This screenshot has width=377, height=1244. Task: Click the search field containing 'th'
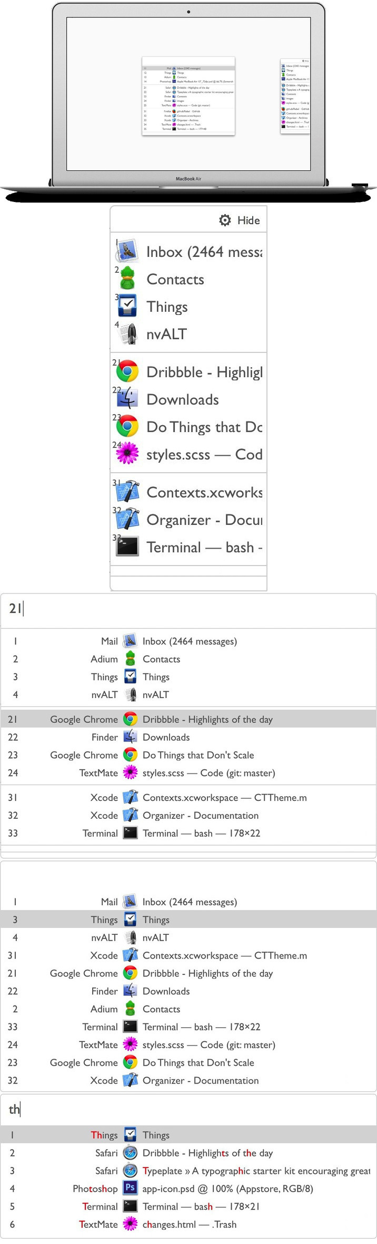[x=188, y=1109]
